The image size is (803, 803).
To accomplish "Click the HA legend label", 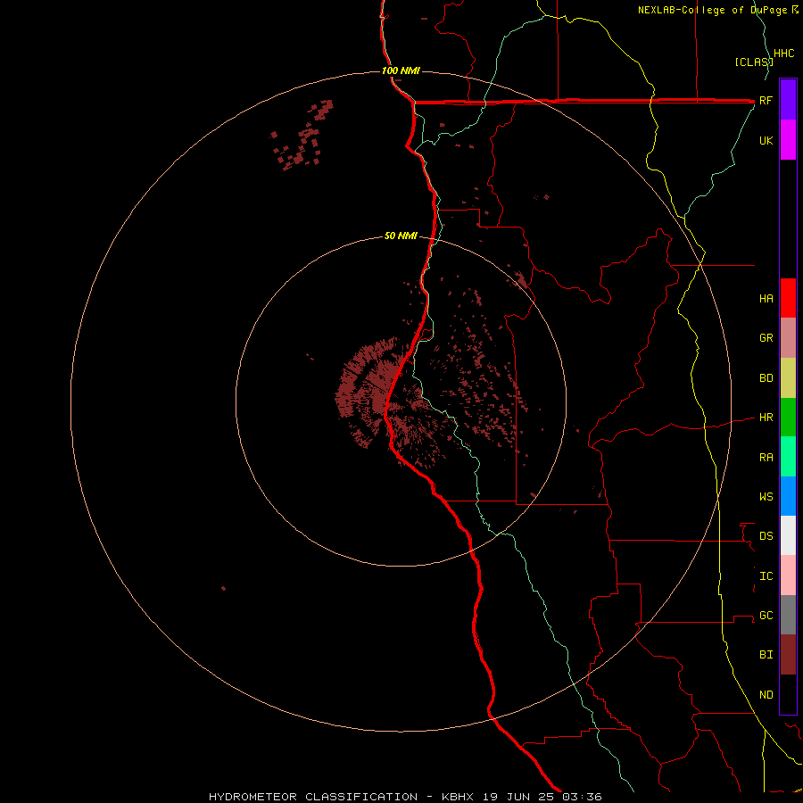I will tap(766, 299).
